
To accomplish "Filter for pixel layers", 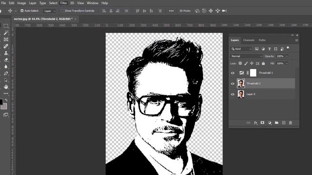I will (x=257, y=49).
